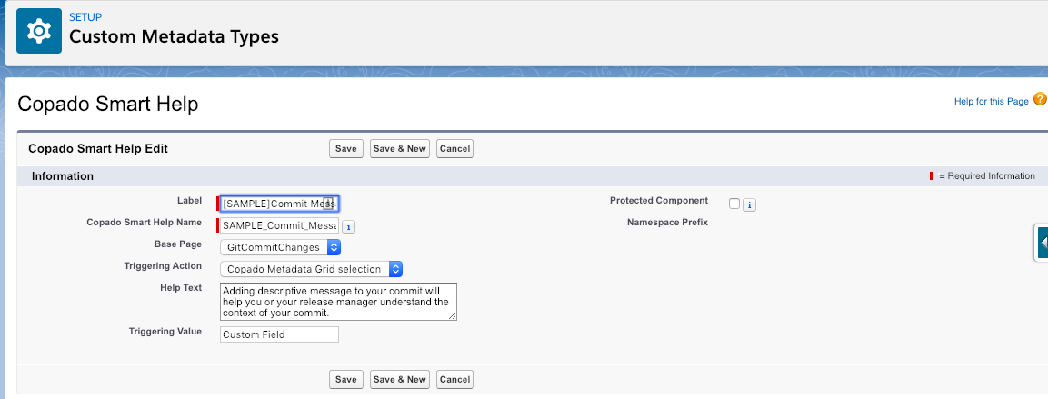Viewport: 1048px width, 399px height.
Task: Open the Help for this Page link
Action: tap(991, 101)
